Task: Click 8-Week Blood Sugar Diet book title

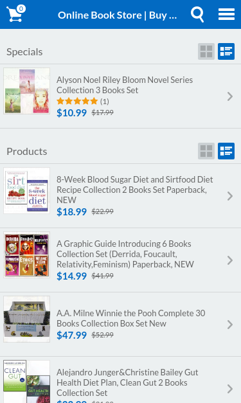Action: pyautogui.click(x=134, y=190)
